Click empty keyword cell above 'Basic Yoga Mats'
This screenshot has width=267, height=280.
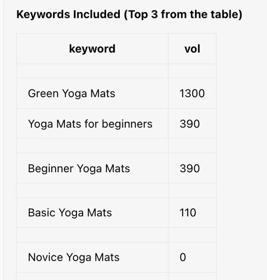(x=92, y=190)
